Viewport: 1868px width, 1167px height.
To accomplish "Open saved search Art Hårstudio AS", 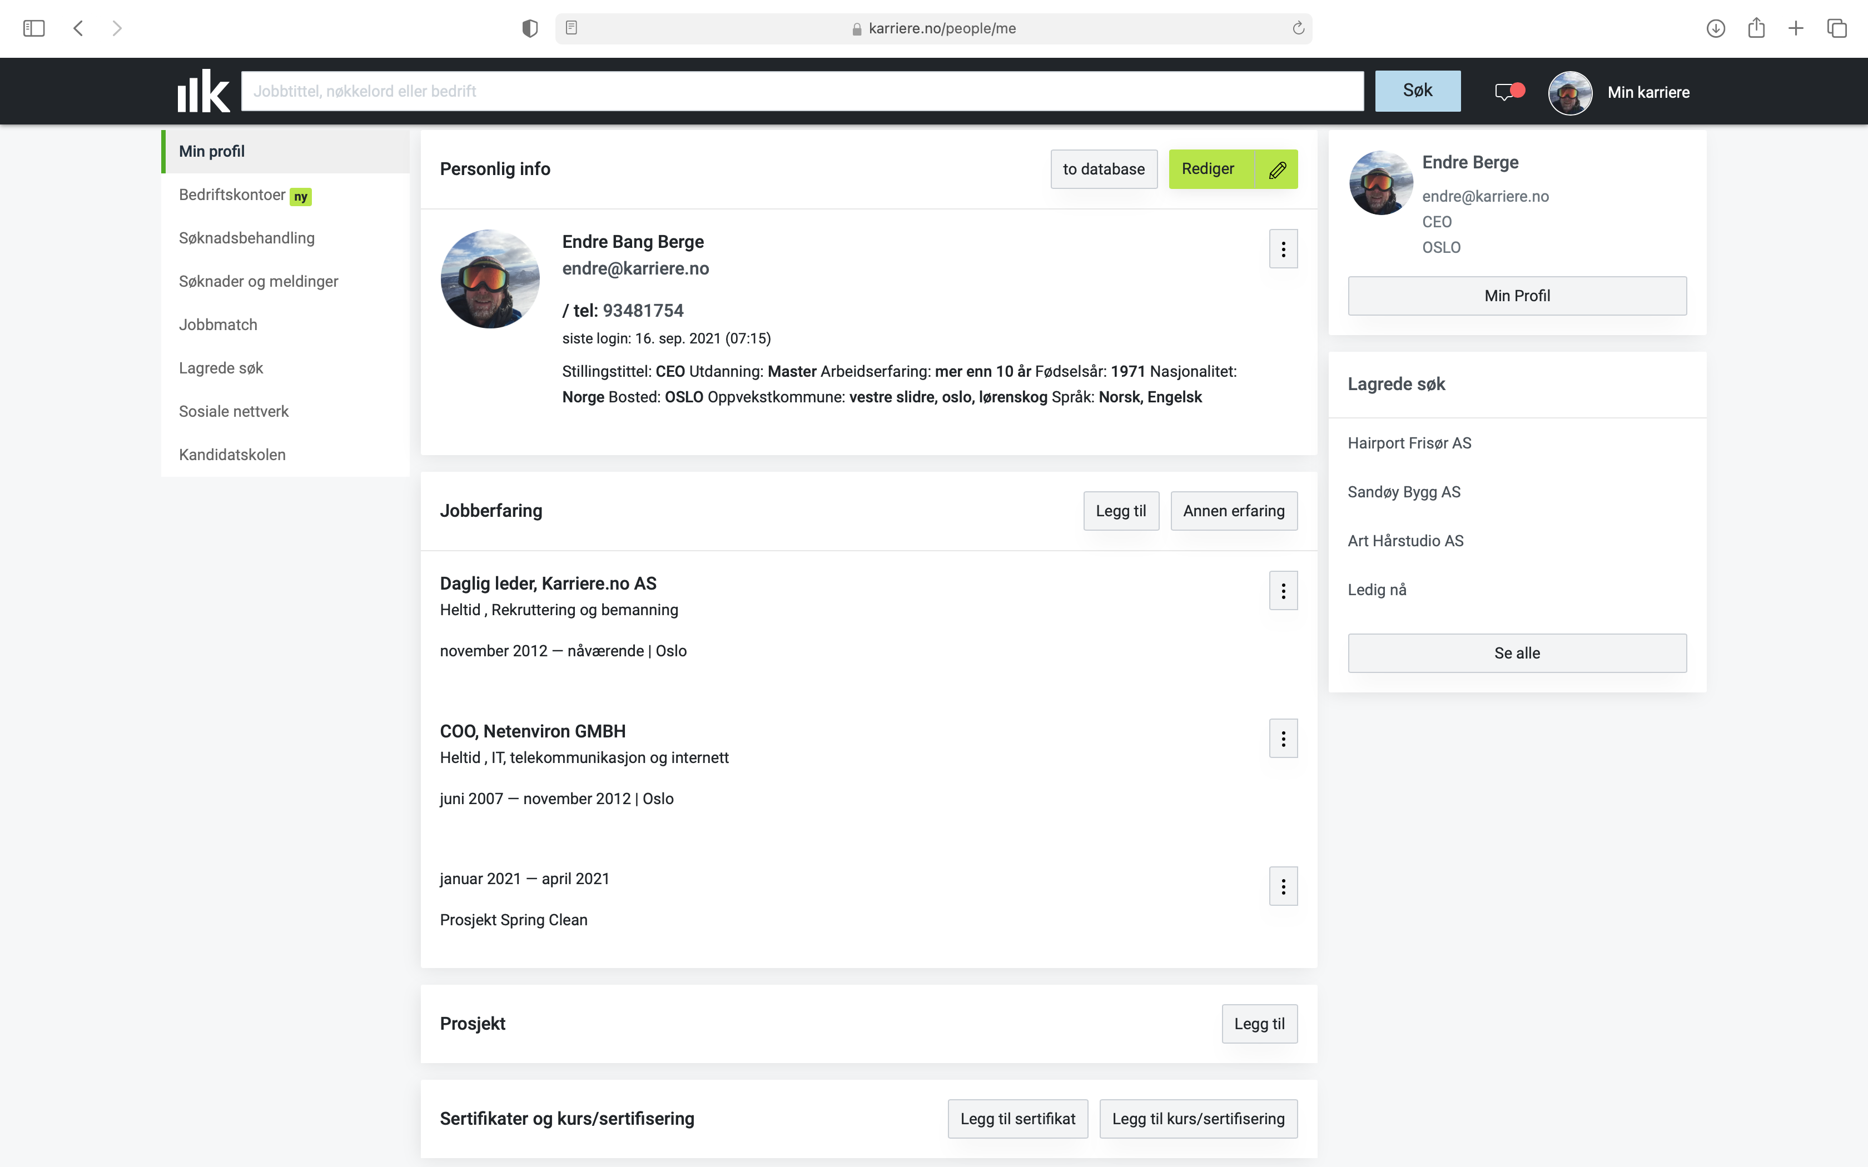I will tap(1405, 541).
